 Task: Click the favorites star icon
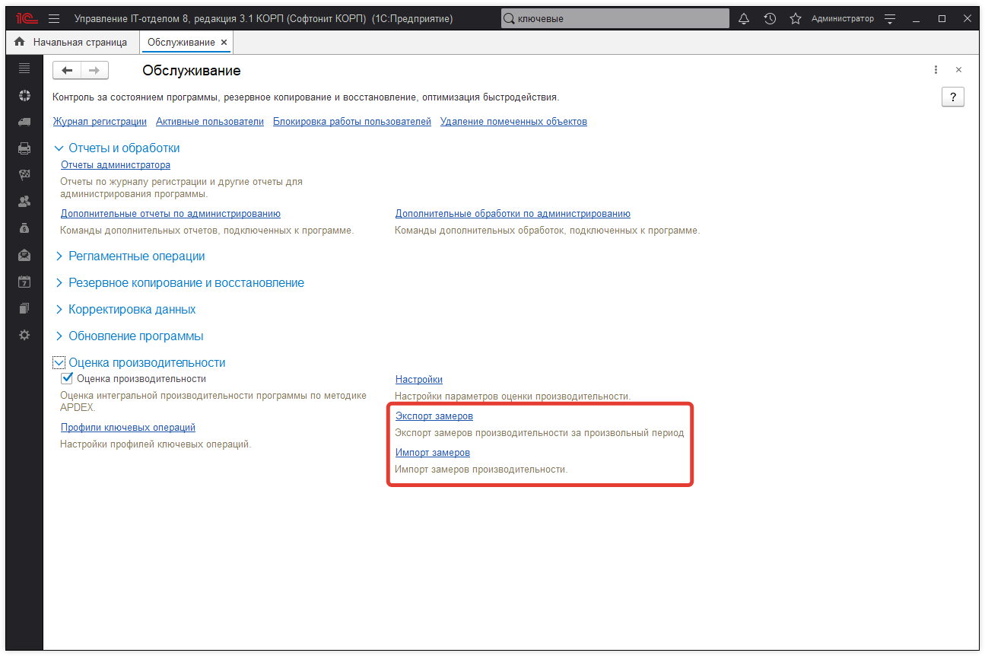pos(796,18)
